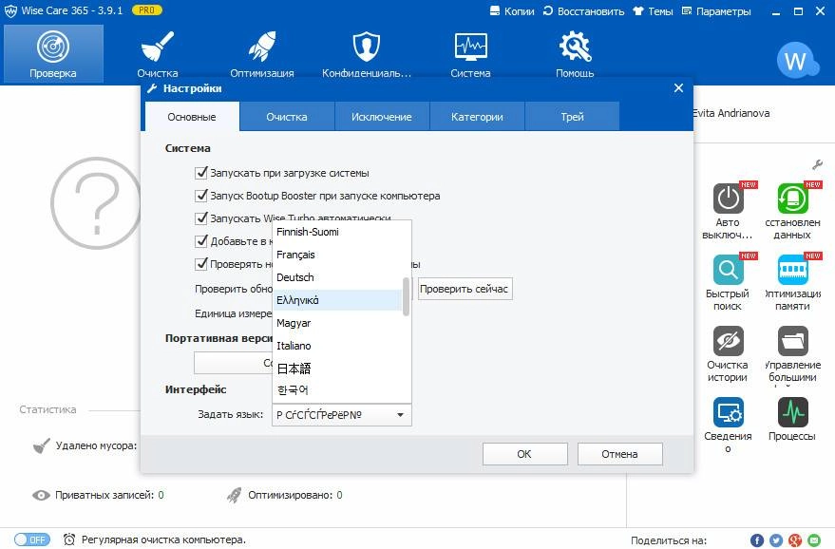Toggle the Добавьте в checkbox

[x=201, y=241]
